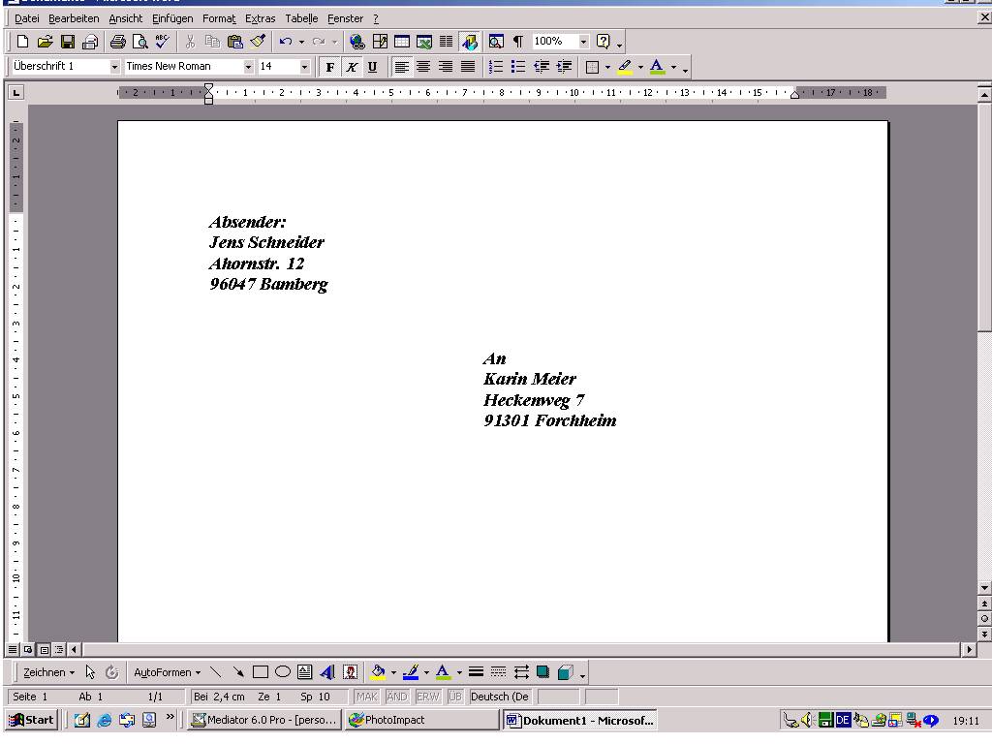Toggle the ÜB overwrite mode in status bar

click(455, 697)
